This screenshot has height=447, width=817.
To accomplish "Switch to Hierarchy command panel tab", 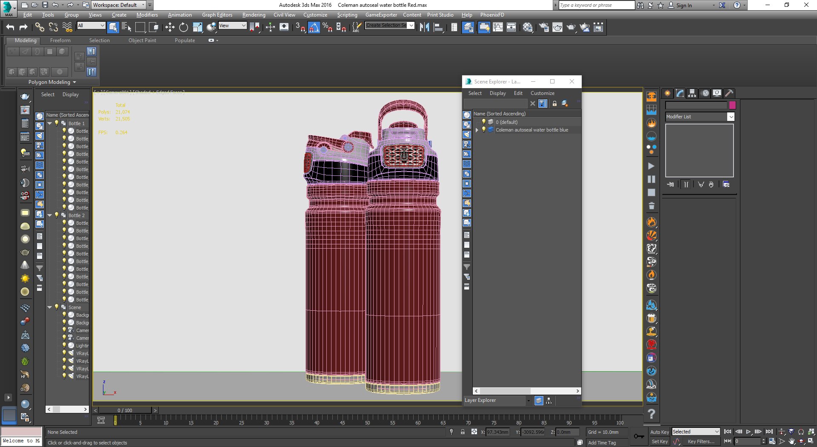I will click(692, 93).
